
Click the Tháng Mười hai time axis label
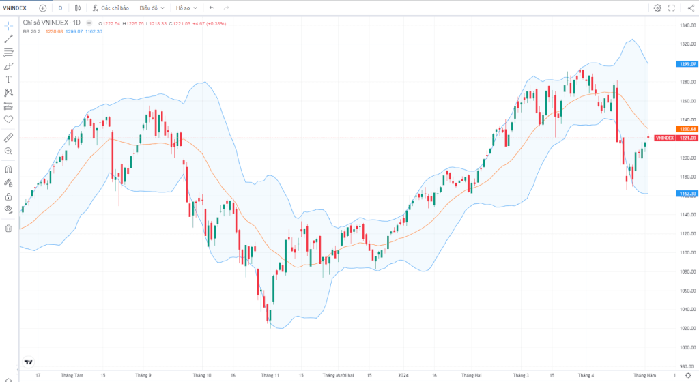pyautogui.click(x=338, y=375)
